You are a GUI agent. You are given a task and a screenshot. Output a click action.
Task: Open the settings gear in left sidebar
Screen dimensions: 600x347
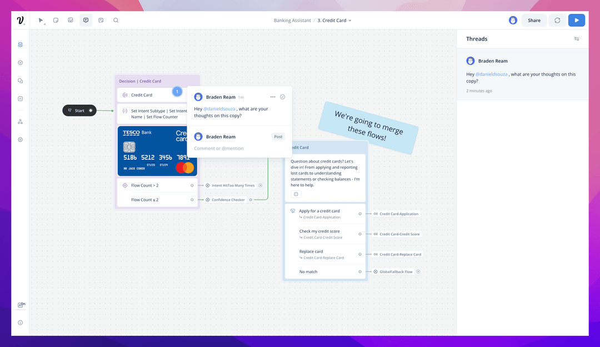tap(21, 140)
